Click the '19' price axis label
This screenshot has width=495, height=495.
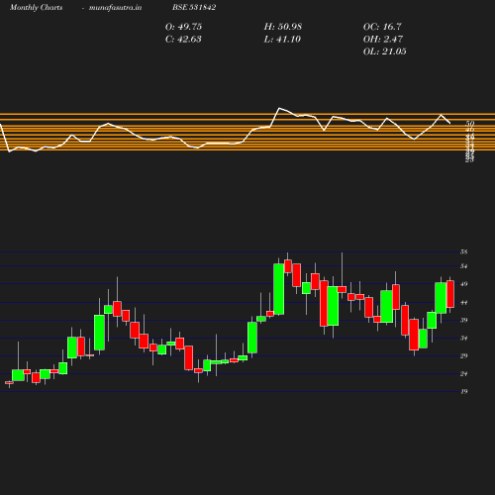point(464,391)
